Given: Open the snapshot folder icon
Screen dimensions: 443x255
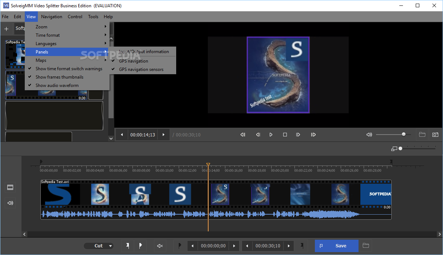Looking at the screenshot, I should (x=422, y=135).
